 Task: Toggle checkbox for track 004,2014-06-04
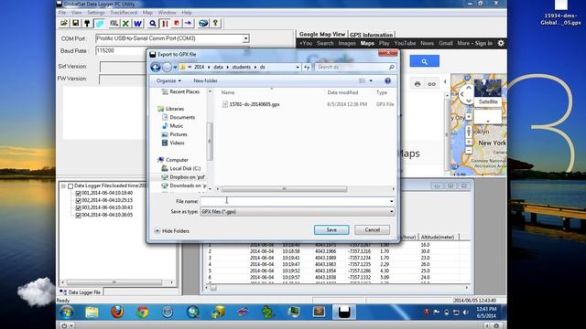tap(78, 216)
